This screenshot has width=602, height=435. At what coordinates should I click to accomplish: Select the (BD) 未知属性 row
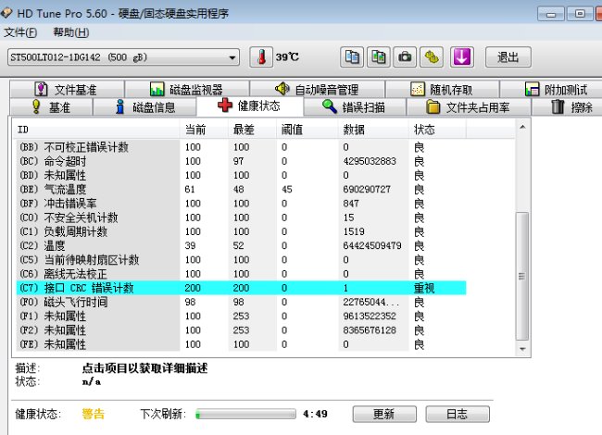click(x=241, y=175)
